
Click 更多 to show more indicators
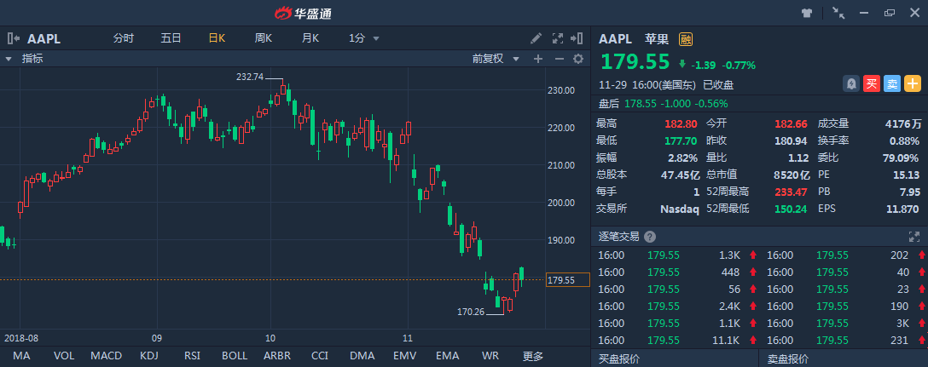tap(532, 355)
